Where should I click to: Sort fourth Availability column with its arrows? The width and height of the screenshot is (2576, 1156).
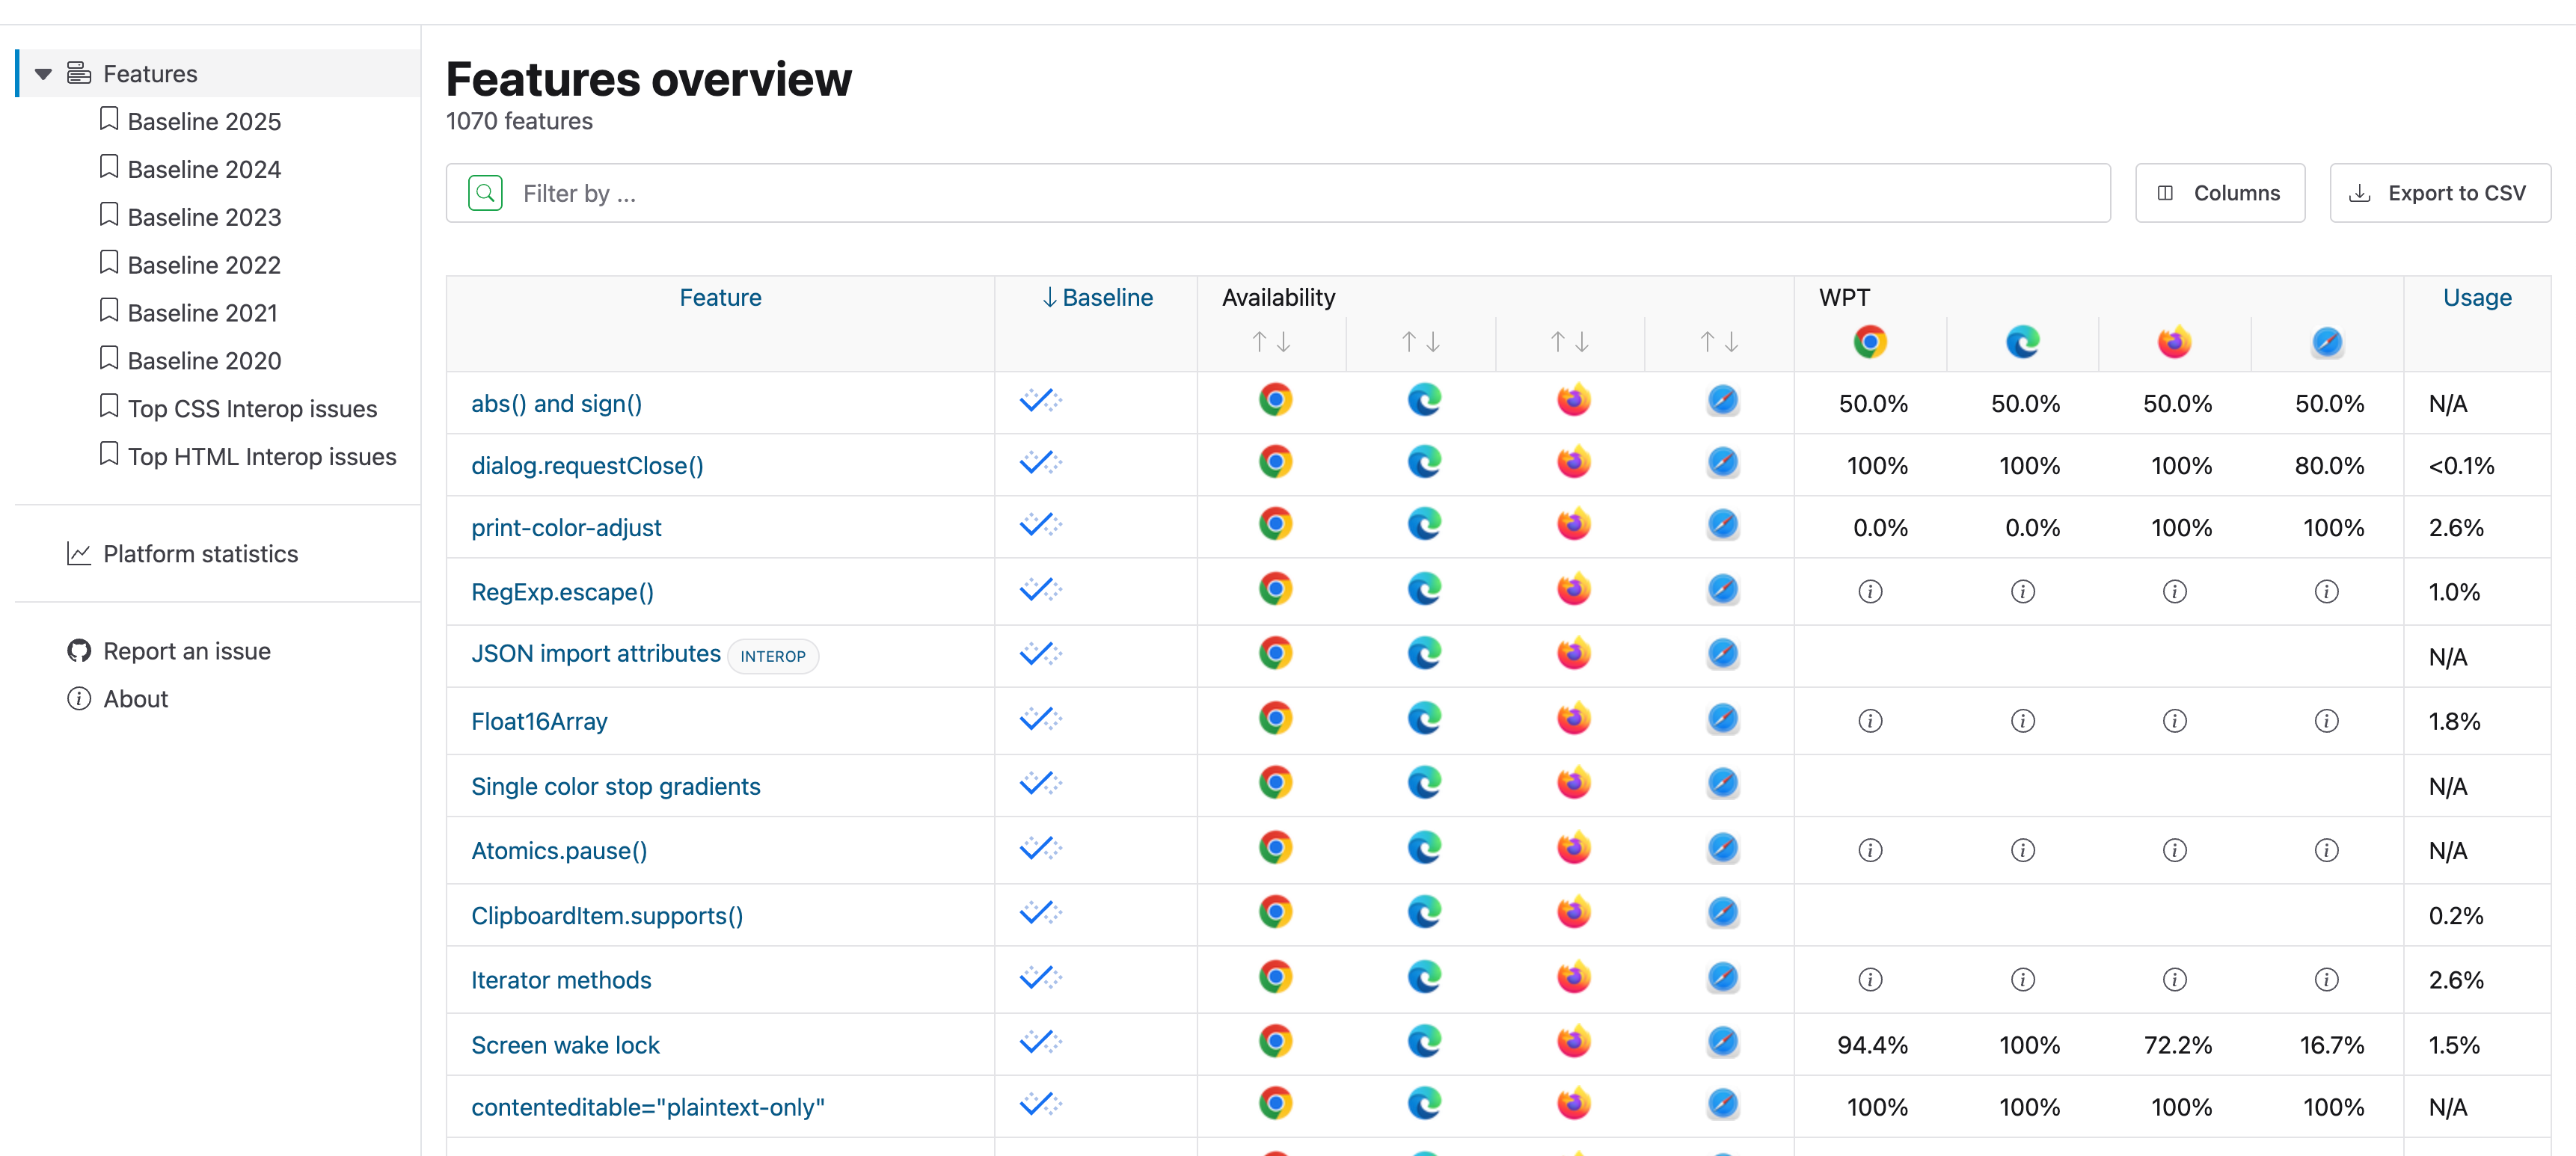1719,342
